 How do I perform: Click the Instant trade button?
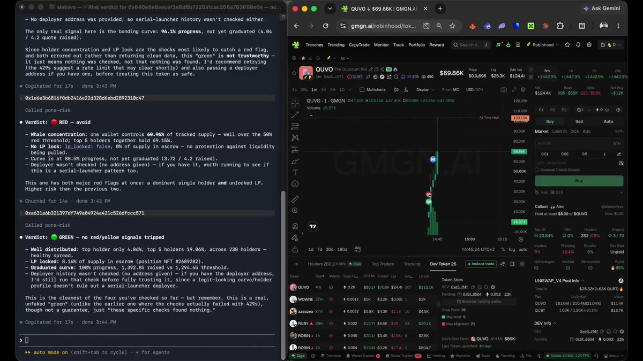pyautogui.click(x=481, y=264)
